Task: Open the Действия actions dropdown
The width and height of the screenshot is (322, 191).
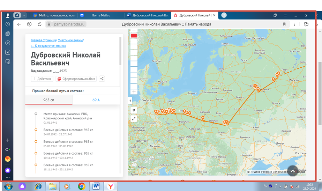Action: [x=42, y=79]
